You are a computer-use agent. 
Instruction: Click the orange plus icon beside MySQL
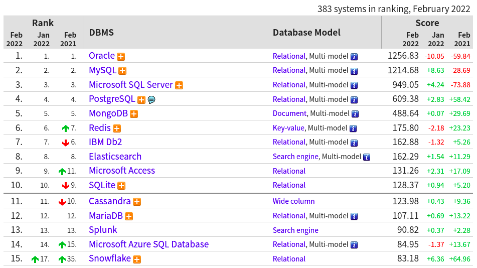pyautogui.click(x=122, y=71)
